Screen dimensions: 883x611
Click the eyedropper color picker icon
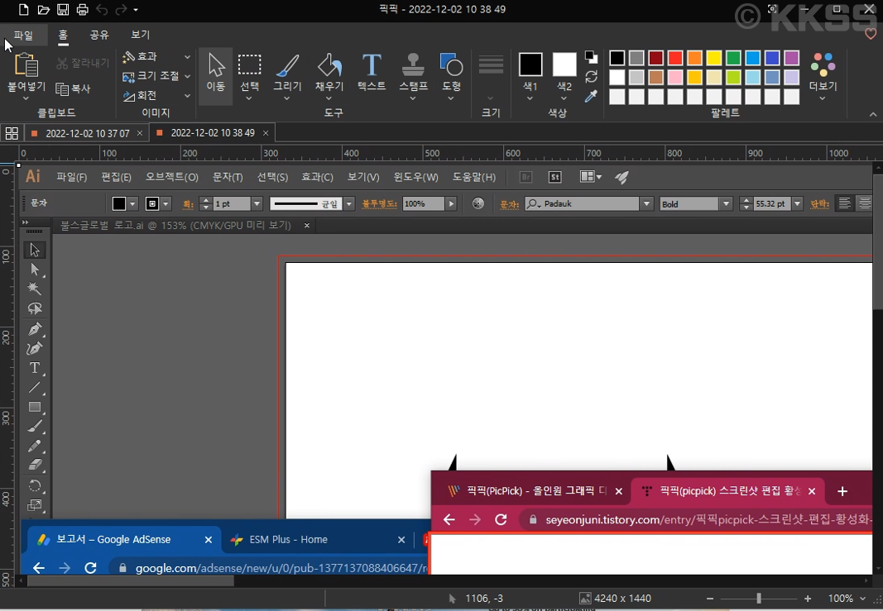point(591,96)
